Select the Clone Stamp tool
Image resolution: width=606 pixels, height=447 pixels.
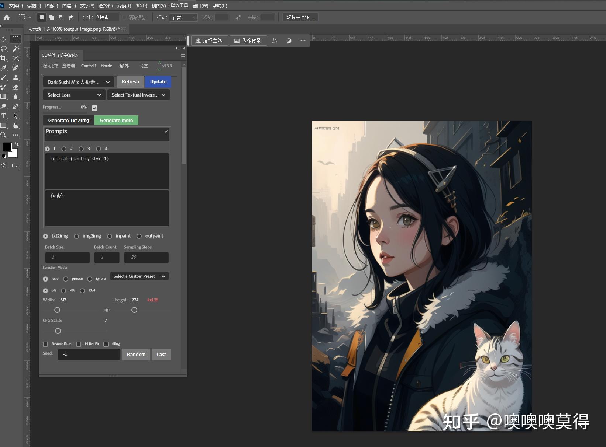pos(16,78)
